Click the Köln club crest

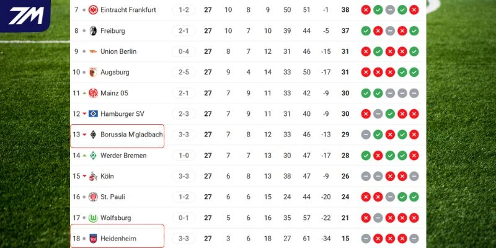[93, 176]
